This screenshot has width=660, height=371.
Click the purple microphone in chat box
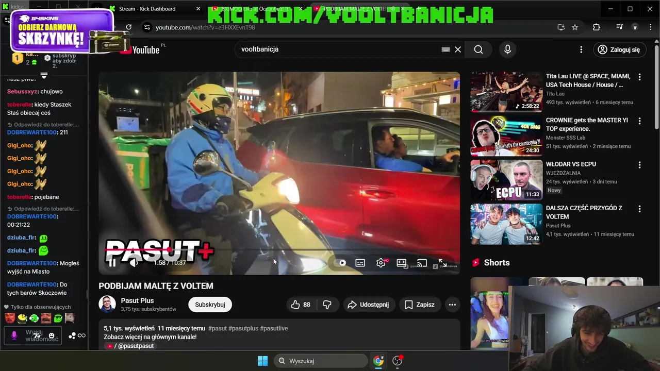pos(14,335)
